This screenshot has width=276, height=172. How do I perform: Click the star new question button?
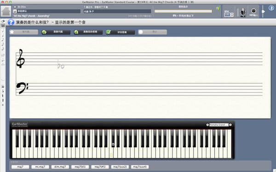(x=23, y=32)
